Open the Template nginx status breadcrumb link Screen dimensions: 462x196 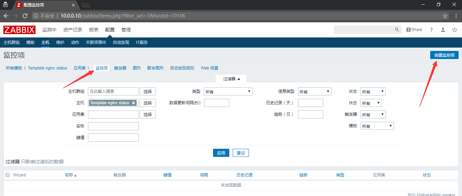coord(48,68)
